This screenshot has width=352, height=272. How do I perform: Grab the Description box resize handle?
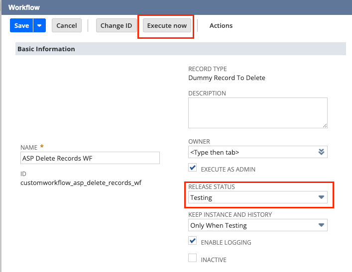tap(324, 125)
